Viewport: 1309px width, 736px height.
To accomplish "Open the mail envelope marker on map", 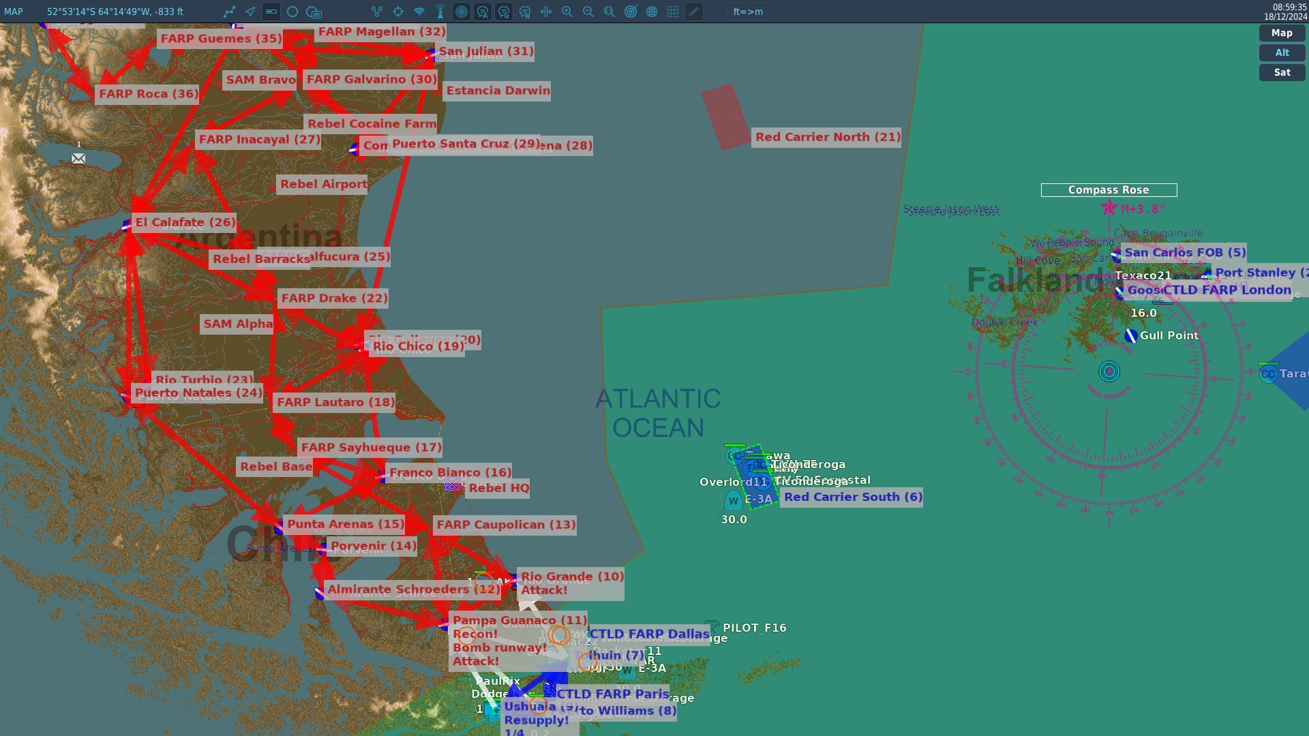I will pos(78,159).
